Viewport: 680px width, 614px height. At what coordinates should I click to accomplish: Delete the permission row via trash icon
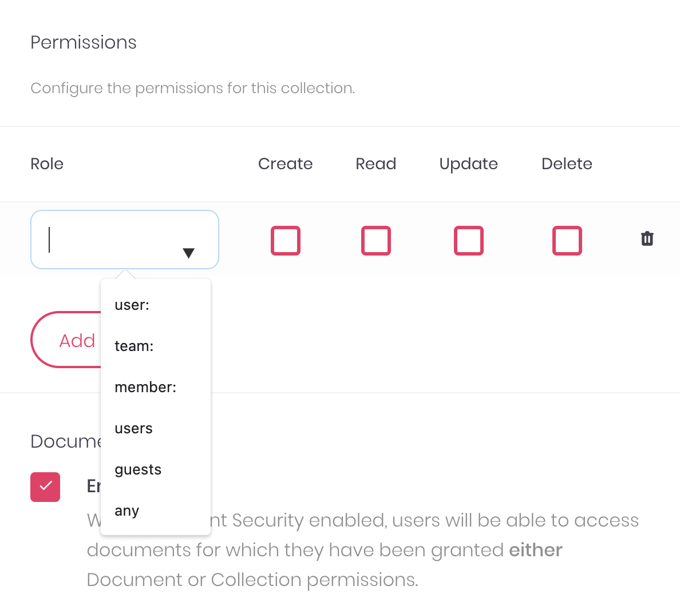click(x=647, y=238)
